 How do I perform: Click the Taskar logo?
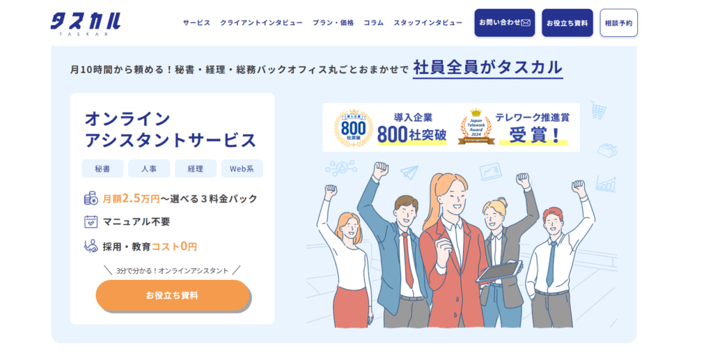[x=86, y=24]
